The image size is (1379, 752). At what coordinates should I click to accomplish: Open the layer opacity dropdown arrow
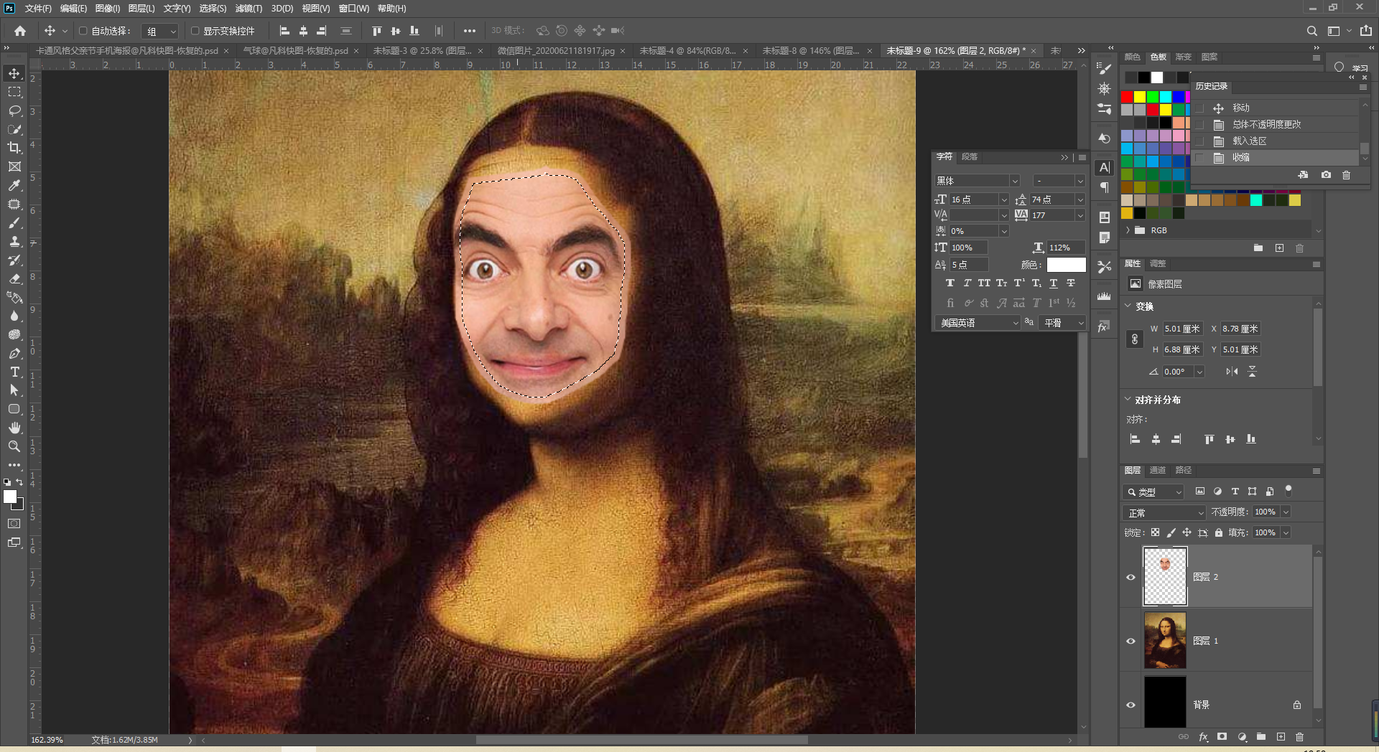tap(1286, 512)
